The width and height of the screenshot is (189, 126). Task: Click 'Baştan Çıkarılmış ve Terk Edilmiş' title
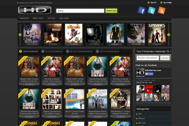(x=52, y=112)
